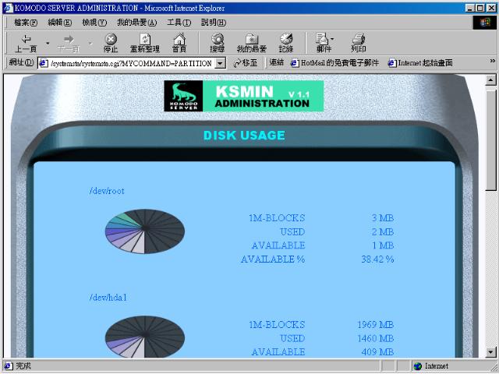Print the page using 列印 icon

coord(358,42)
